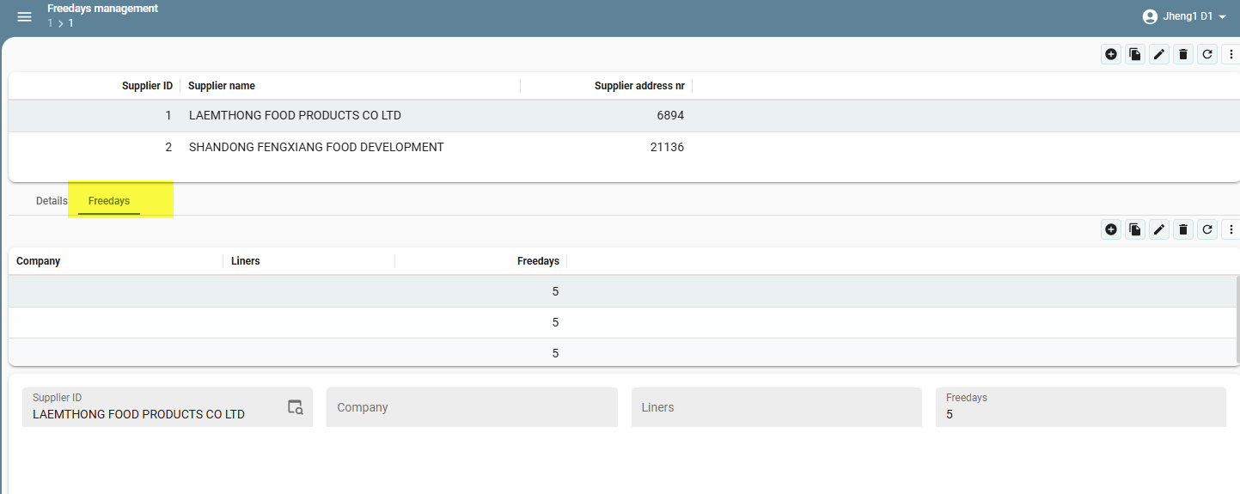Click the Company input field
Viewport: 1240px width, 494px height.
[x=472, y=407]
